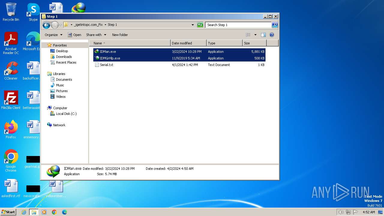Image resolution: width=384 pixels, height=216 pixels.
Task: Select Computer in navigation pane
Action: coord(60,108)
